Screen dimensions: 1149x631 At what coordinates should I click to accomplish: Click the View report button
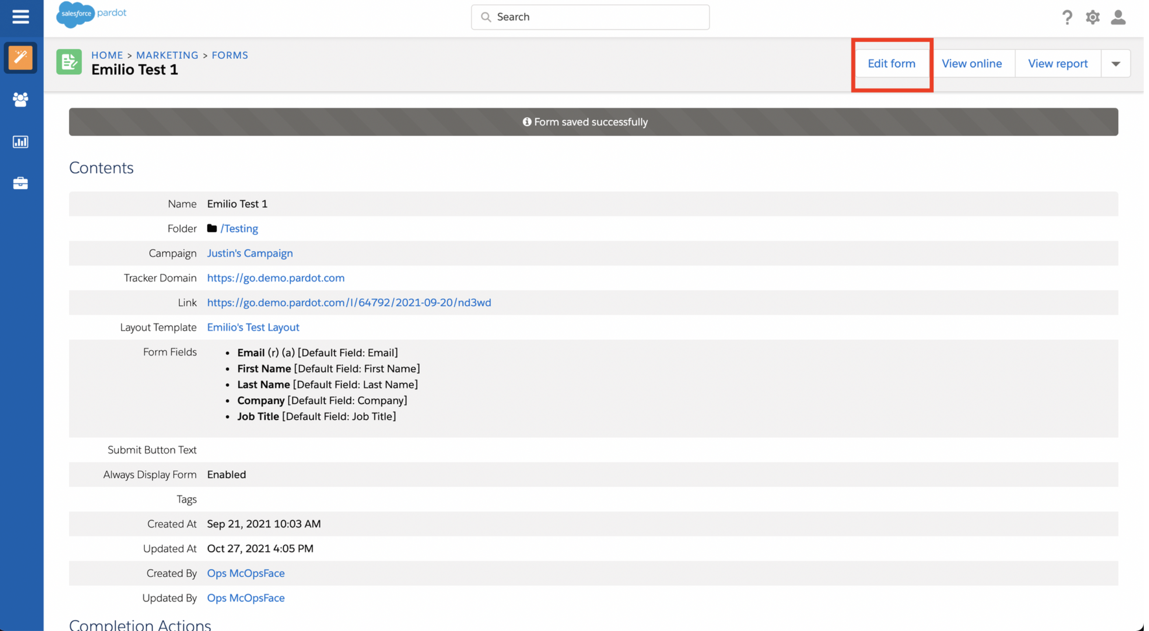click(x=1058, y=63)
